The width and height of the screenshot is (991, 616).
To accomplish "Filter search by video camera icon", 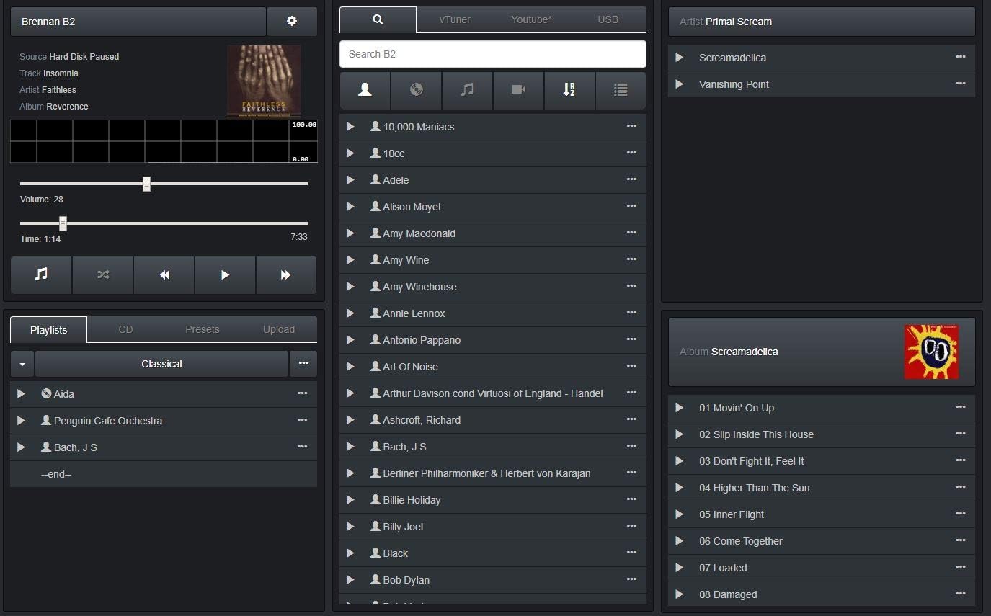I will 518,90.
